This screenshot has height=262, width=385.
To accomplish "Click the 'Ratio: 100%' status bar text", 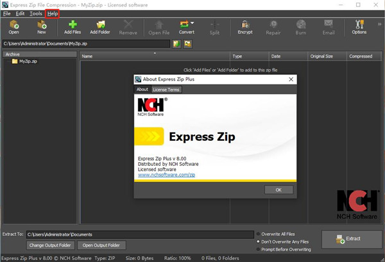I will click(x=178, y=258).
